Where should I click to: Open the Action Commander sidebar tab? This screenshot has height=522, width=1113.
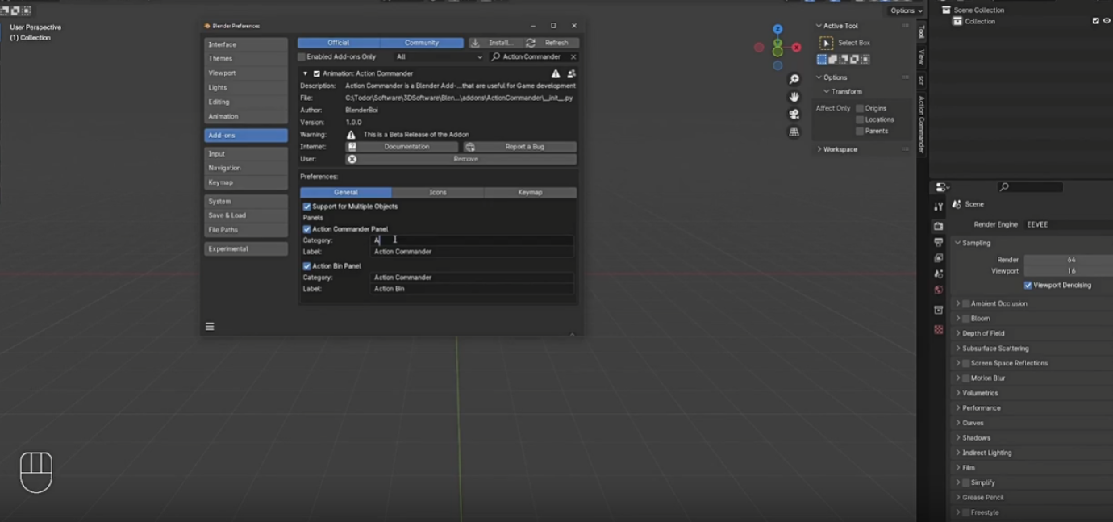coord(921,124)
